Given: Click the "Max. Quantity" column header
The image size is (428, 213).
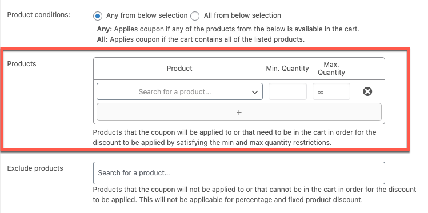Looking at the screenshot, I should (x=331, y=69).
